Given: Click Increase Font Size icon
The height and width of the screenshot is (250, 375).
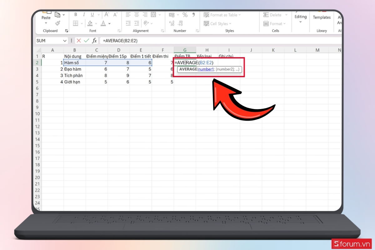Looking at the screenshot, I should [x=107, y=14].
